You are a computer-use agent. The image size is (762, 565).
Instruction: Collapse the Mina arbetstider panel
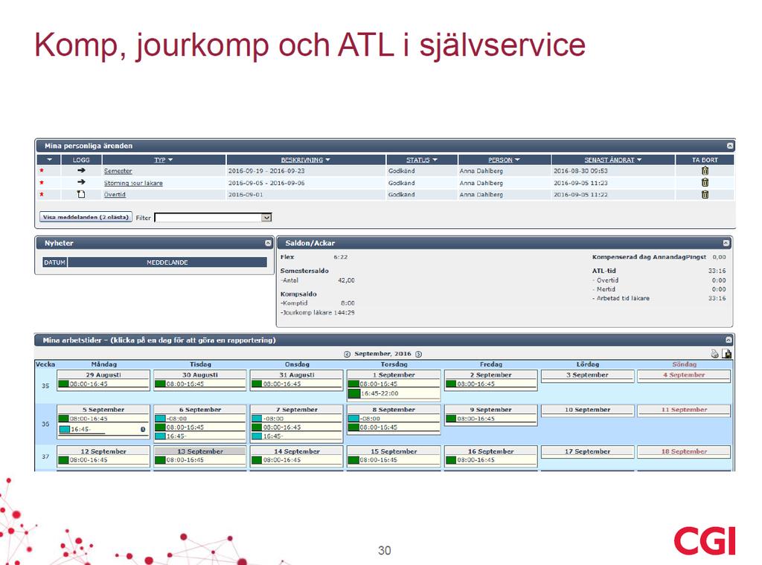(729, 340)
